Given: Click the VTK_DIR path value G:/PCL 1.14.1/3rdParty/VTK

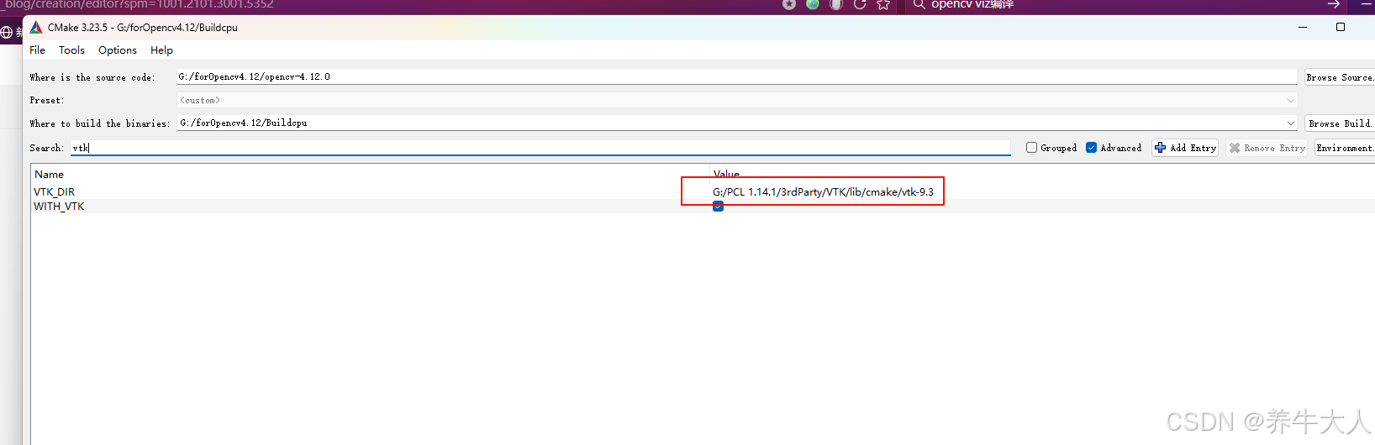Looking at the screenshot, I should coord(823,192).
